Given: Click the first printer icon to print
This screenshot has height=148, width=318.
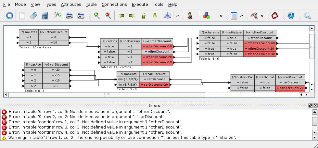Looking at the screenshot, I should coord(70,16).
